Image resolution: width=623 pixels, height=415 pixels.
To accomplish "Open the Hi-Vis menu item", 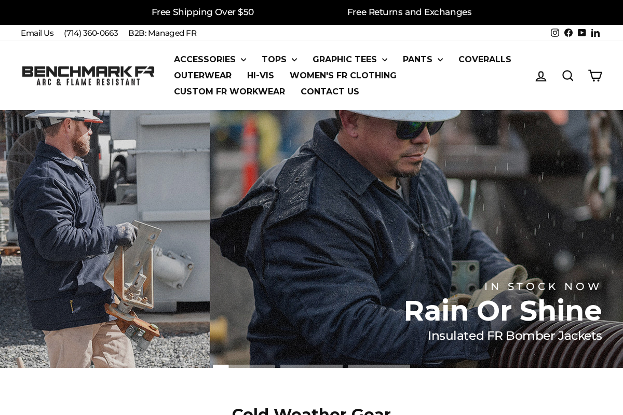I will pos(261,75).
